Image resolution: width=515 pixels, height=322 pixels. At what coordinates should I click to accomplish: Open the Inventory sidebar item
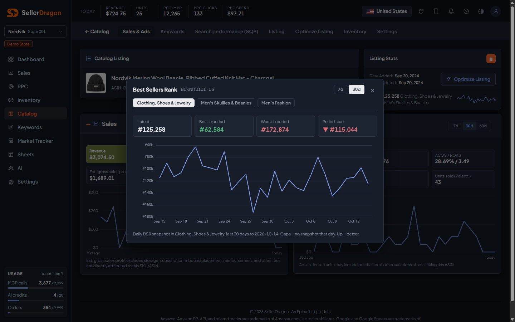coord(35,100)
